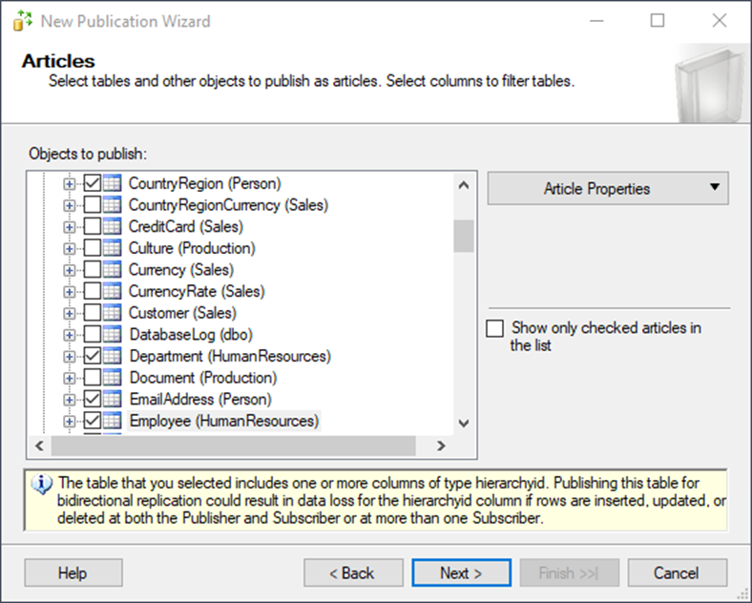
Task: Check the CountryRegionCurrency (Sales) checkbox
Action: (x=92, y=205)
